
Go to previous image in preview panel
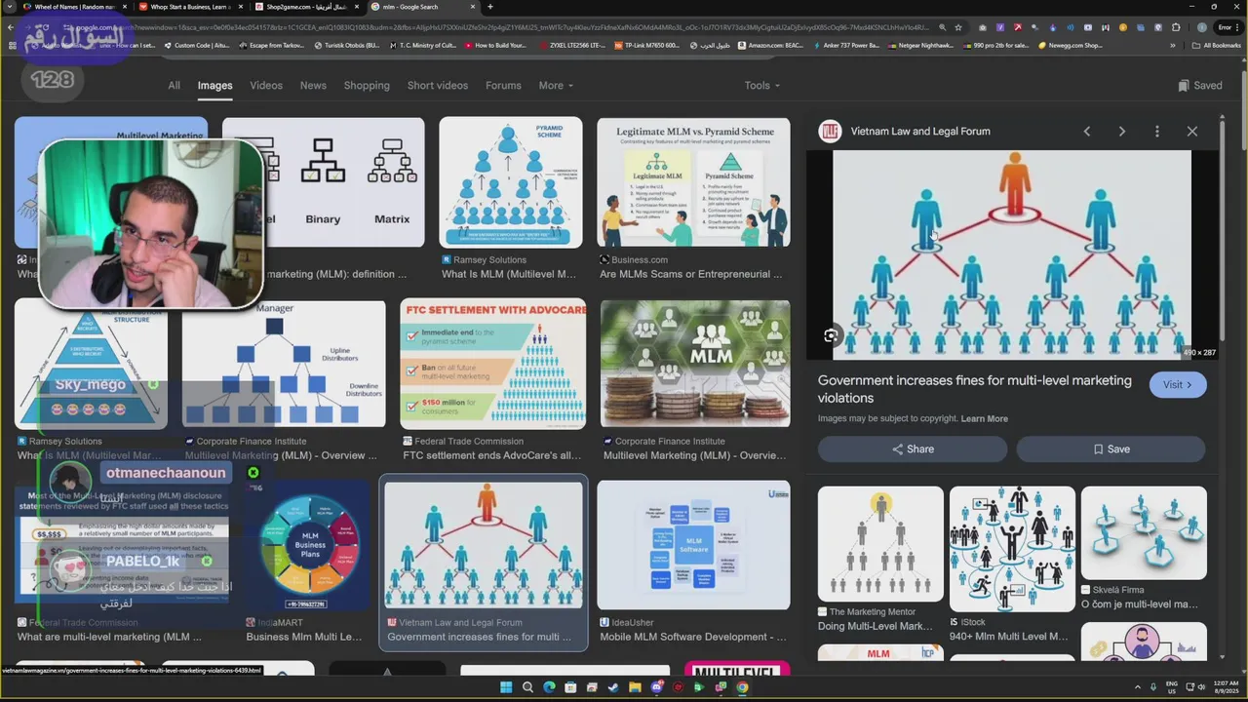click(x=1086, y=131)
